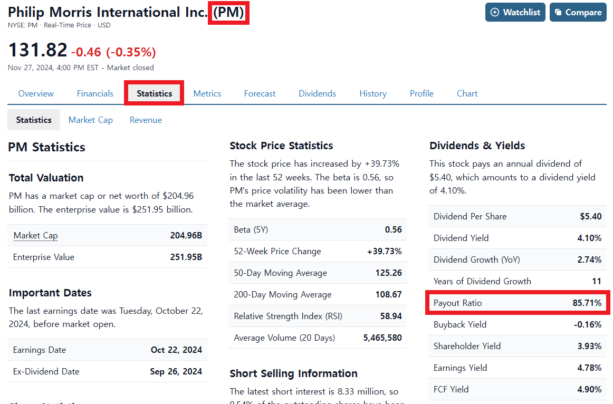
Task: Click the Dividend Growth (YoY) value 2.74%
Action: tap(590, 260)
